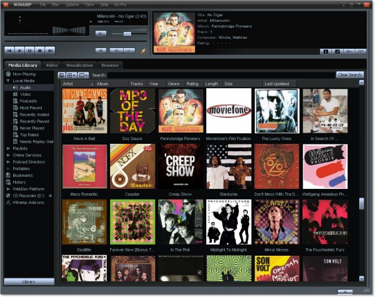Toggle mute with the speaker button
375x297 pixels.
click(x=101, y=34)
